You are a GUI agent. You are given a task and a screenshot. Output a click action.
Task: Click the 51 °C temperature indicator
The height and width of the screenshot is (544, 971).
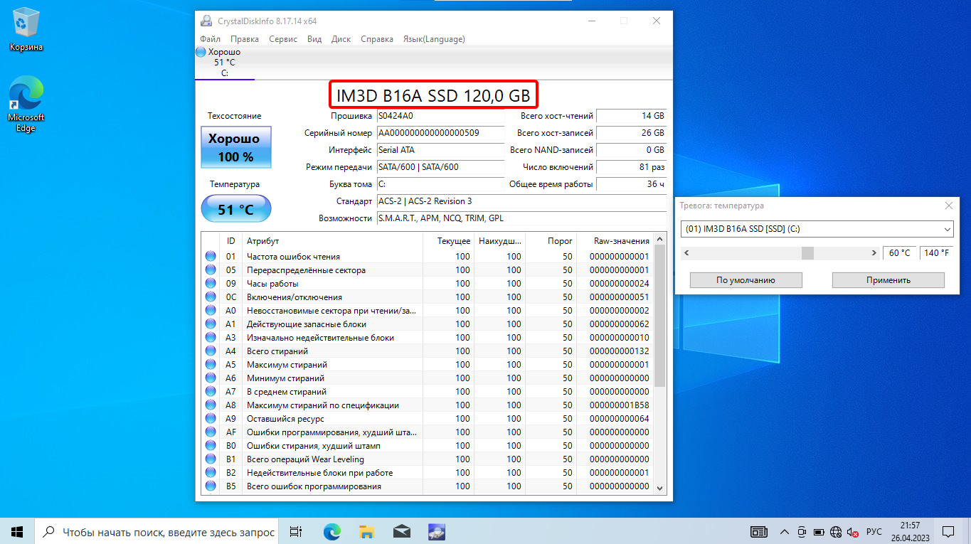coord(235,209)
